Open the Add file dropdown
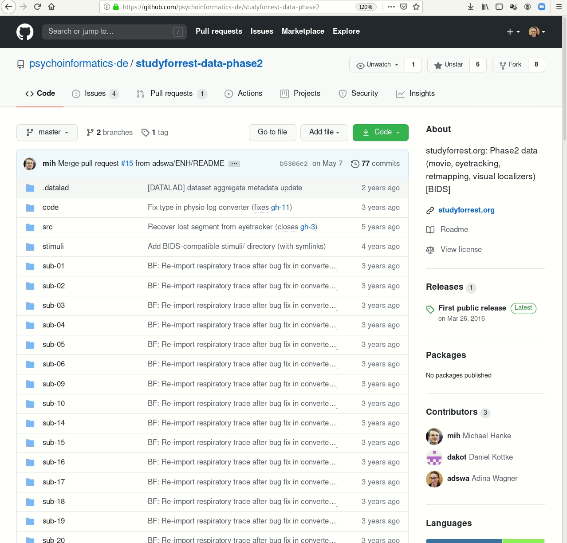This screenshot has height=543, width=567. (324, 132)
